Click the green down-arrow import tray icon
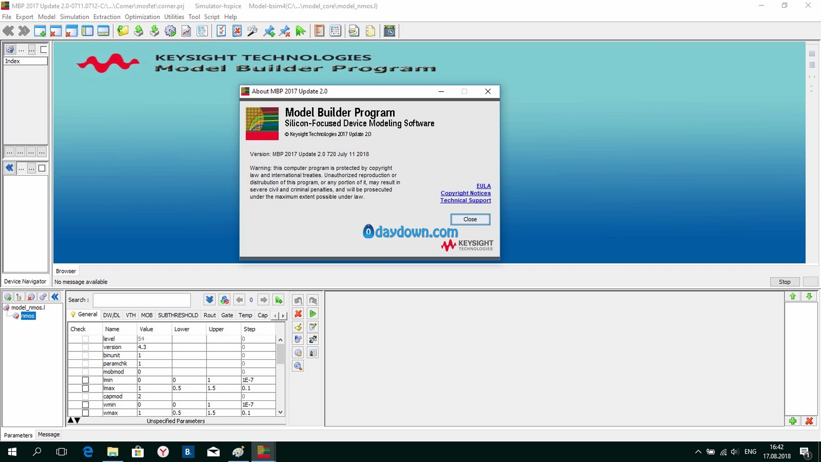 tap(154, 31)
